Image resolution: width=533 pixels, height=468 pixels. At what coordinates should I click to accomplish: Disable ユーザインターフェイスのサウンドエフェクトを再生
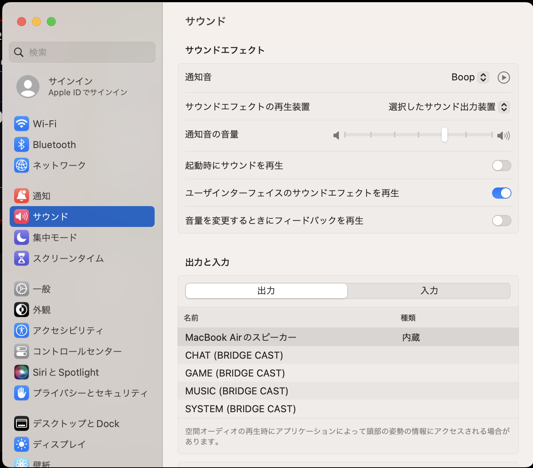(x=501, y=193)
